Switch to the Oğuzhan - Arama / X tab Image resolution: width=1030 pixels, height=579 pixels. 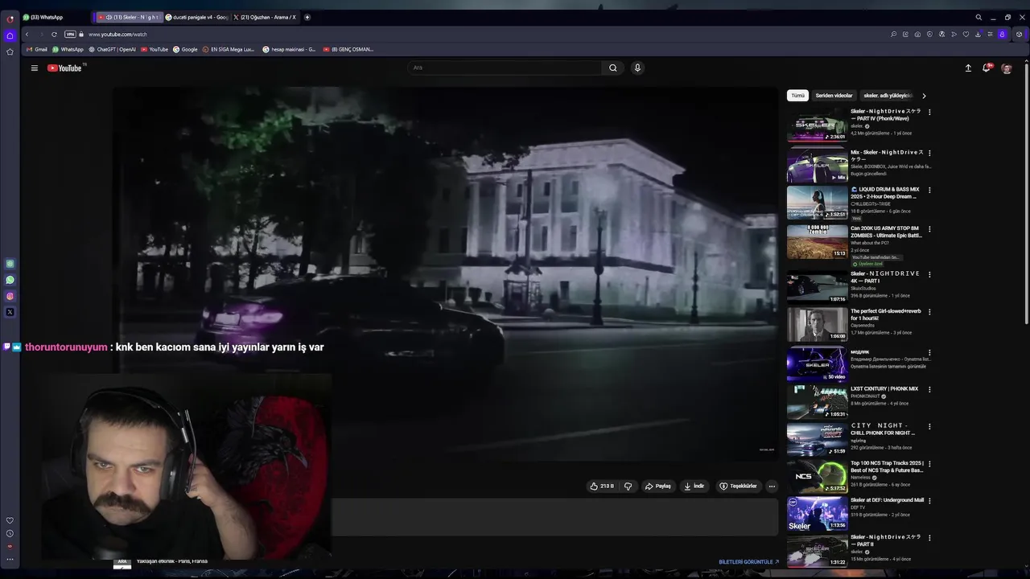tap(266, 17)
